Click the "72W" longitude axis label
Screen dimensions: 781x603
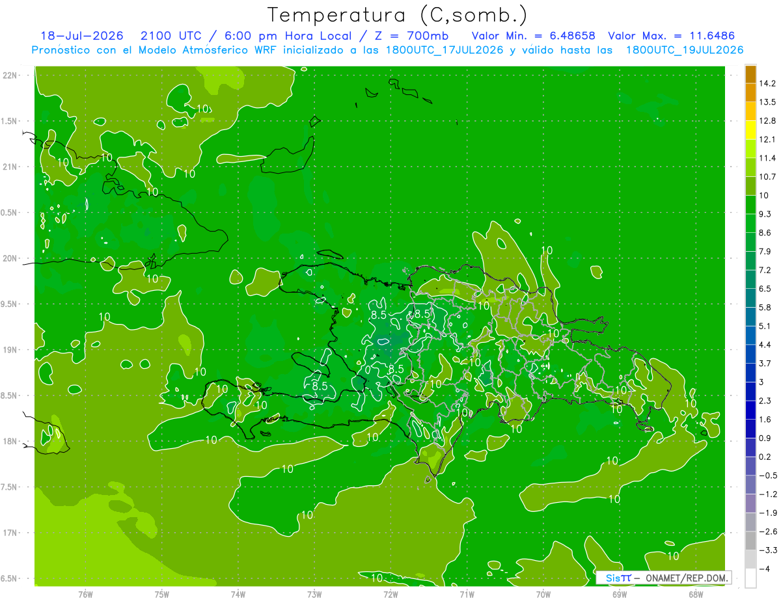(x=390, y=594)
